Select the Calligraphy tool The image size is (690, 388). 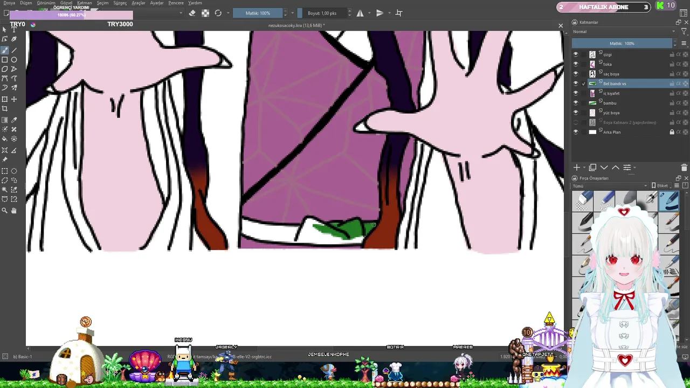pyautogui.click(x=14, y=39)
